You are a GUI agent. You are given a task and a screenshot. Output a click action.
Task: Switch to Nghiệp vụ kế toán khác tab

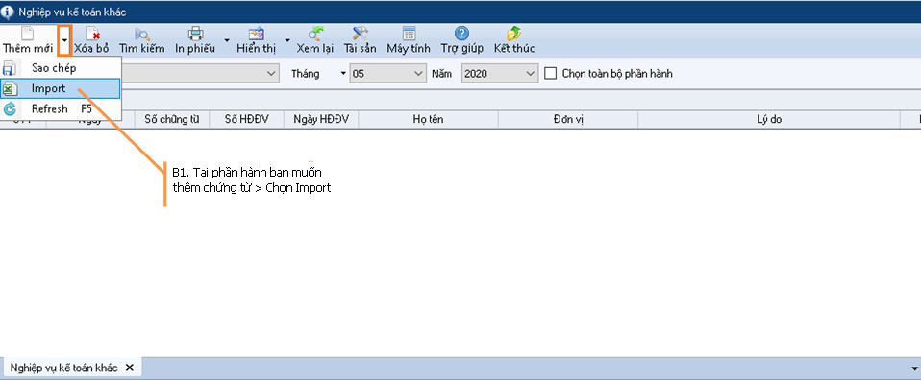point(64,368)
